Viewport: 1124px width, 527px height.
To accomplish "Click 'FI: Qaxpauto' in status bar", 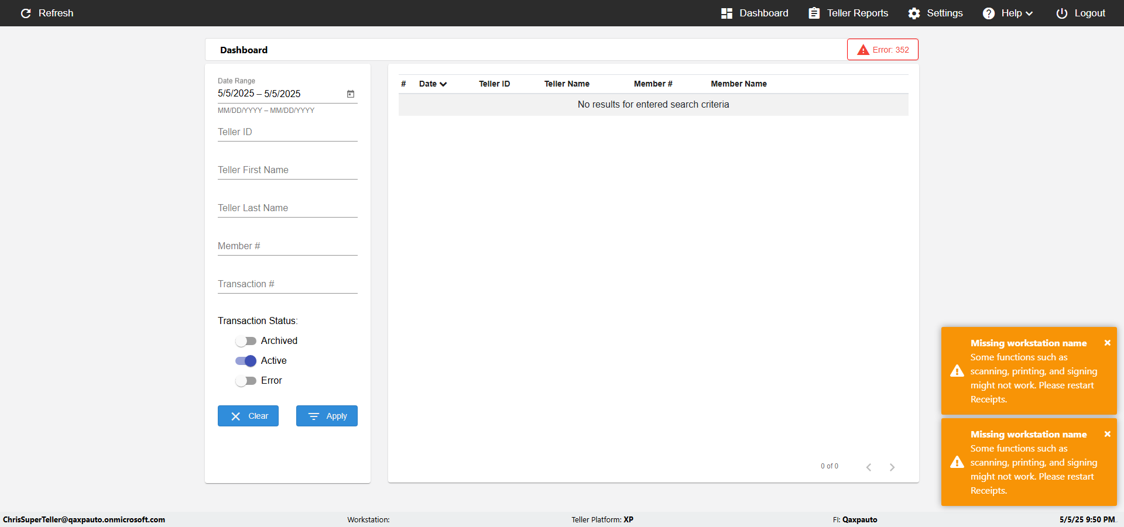I will tap(855, 519).
